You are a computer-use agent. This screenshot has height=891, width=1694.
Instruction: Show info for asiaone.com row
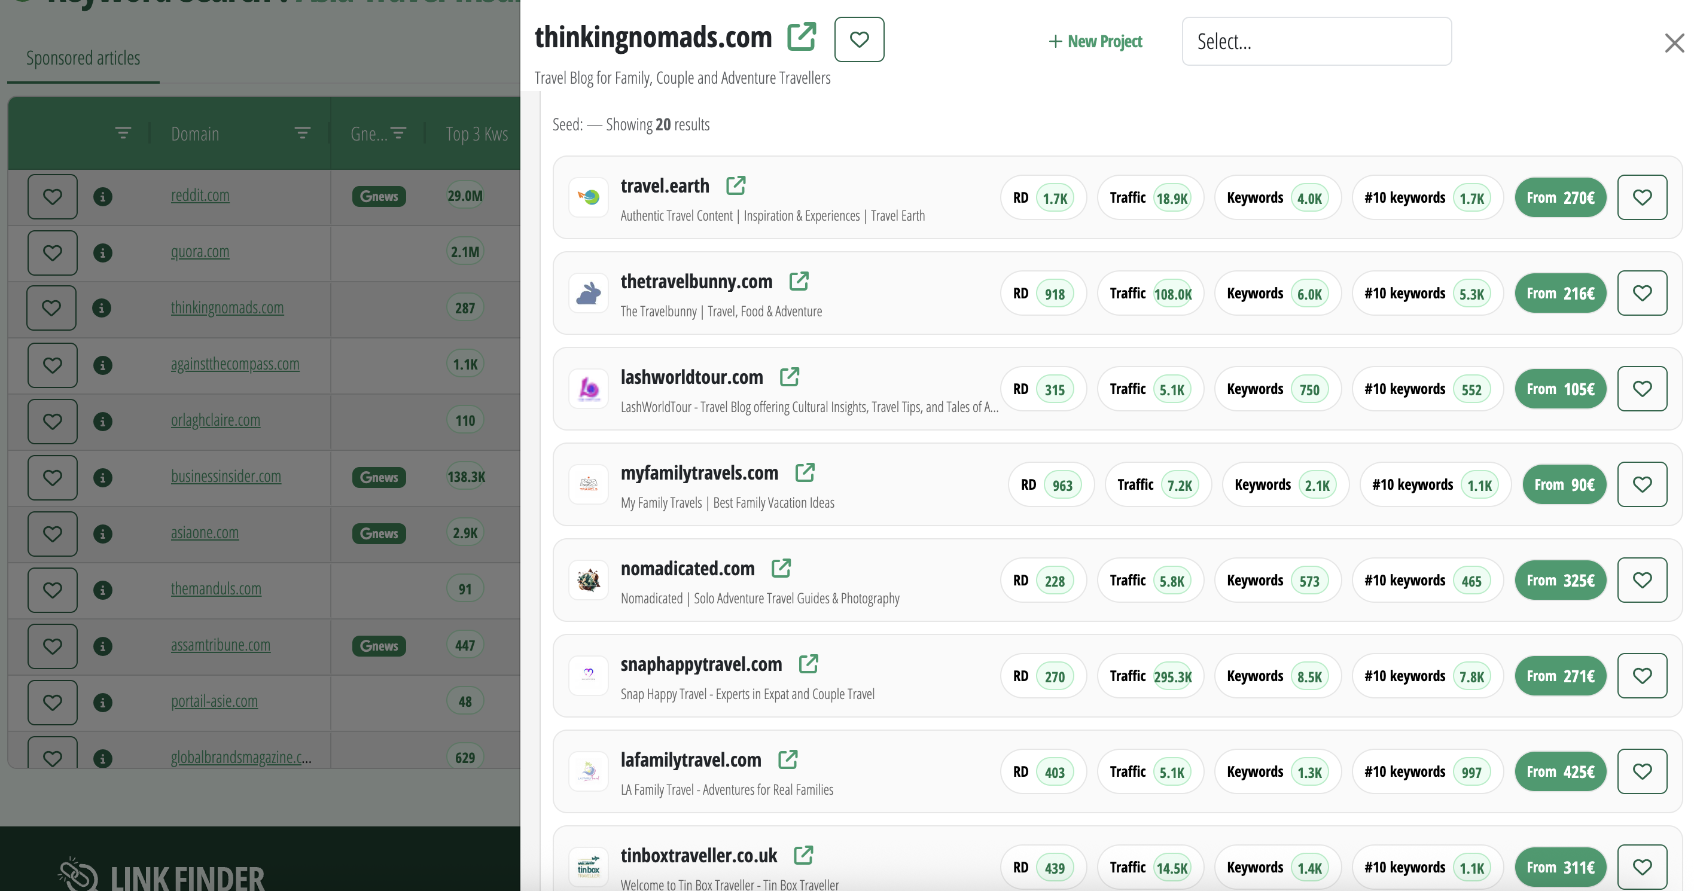(103, 533)
